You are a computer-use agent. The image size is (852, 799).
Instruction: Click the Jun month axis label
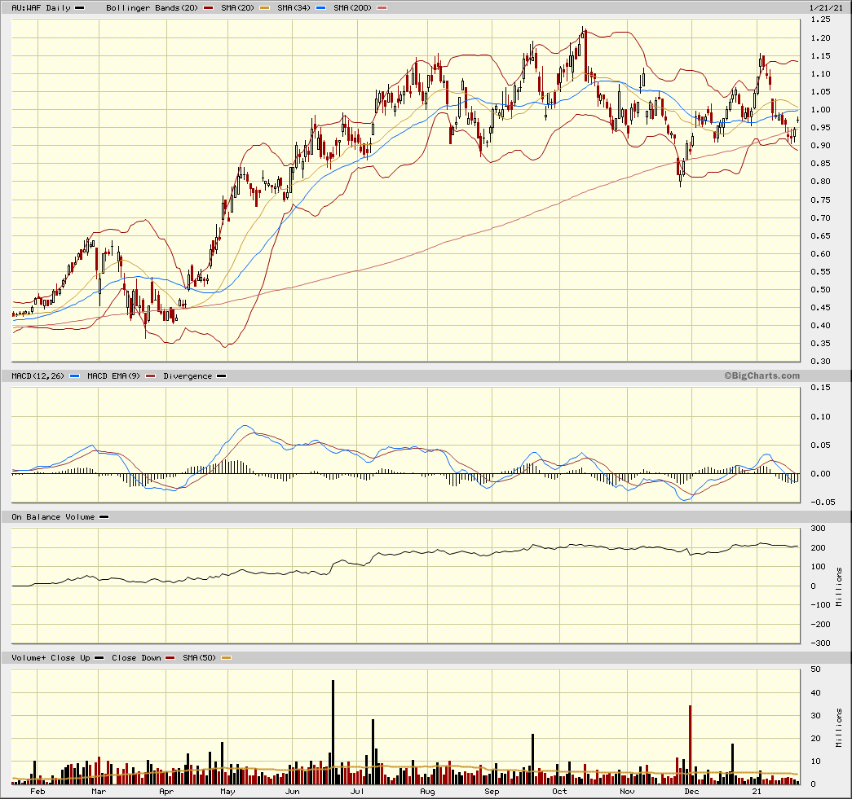tap(293, 792)
